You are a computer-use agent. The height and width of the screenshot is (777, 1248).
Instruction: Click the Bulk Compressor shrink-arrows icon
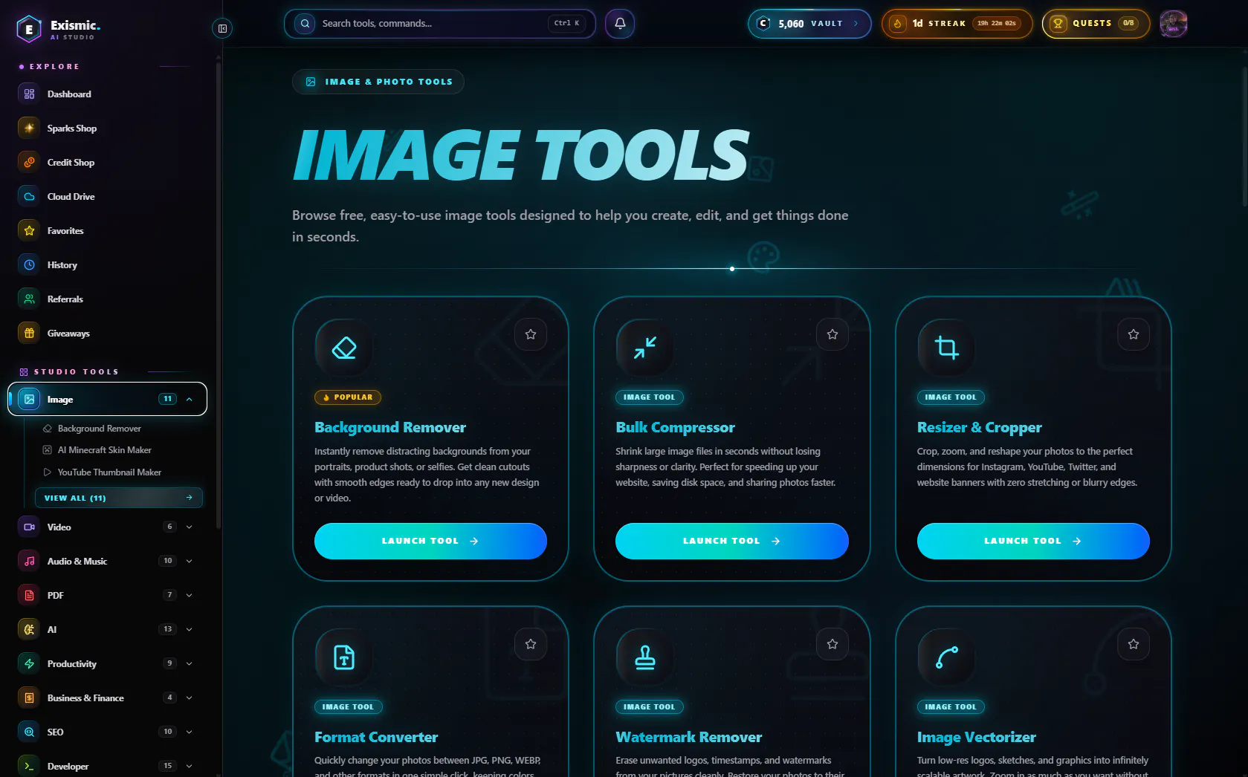click(x=645, y=348)
